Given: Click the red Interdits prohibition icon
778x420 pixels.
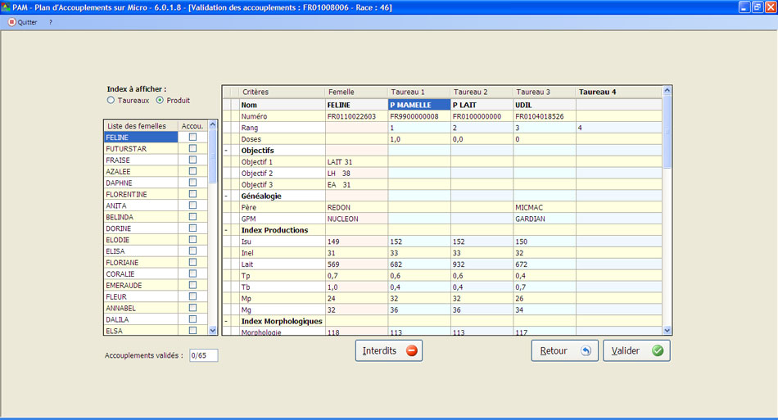Looking at the screenshot, I should (x=411, y=350).
